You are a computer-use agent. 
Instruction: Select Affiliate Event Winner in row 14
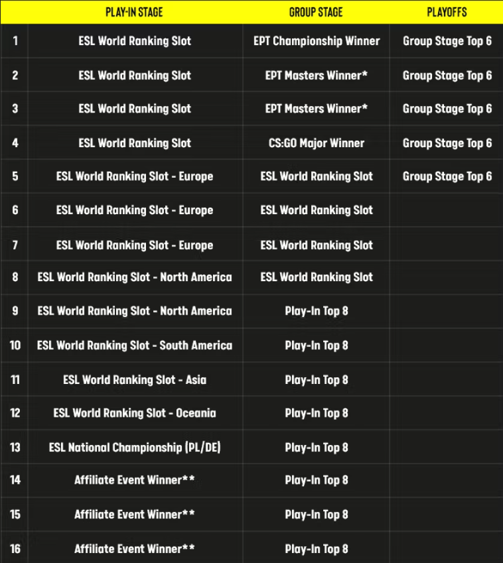click(x=135, y=480)
